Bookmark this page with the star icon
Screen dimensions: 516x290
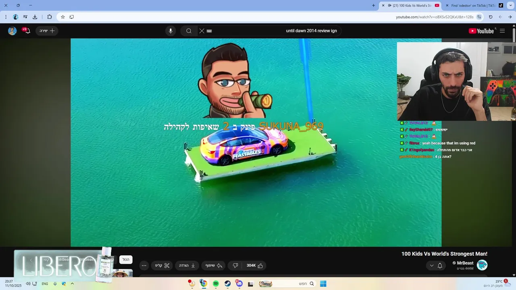pos(63,17)
